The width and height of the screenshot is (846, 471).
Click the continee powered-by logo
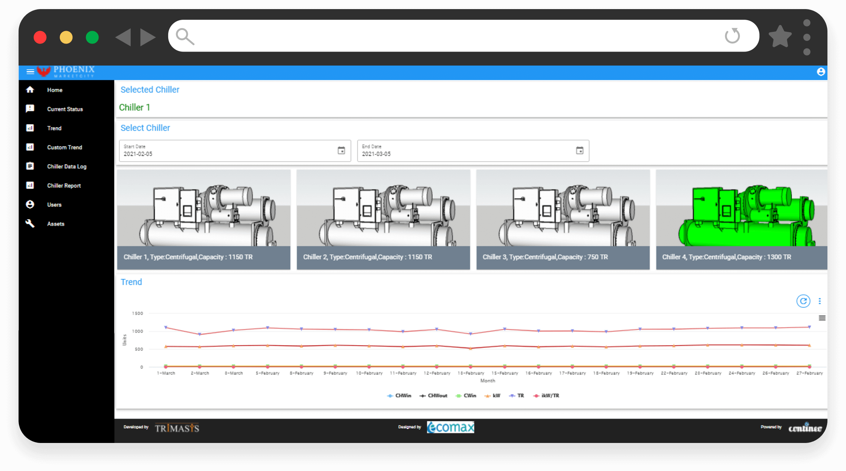coord(805,428)
